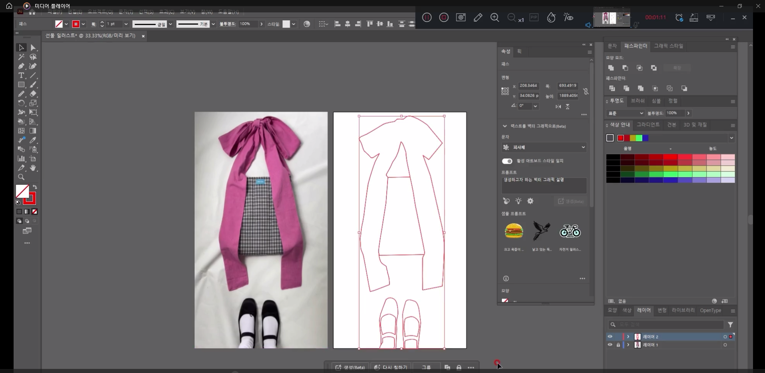Click the 다시 칠하기 button
Screen dimensions: 765x373
(391, 367)
